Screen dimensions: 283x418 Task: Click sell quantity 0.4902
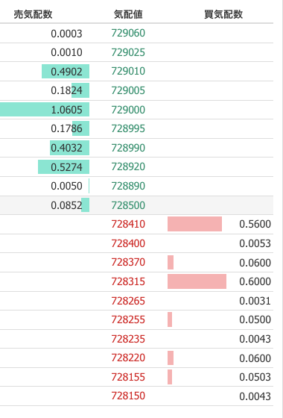click(x=66, y=72)
